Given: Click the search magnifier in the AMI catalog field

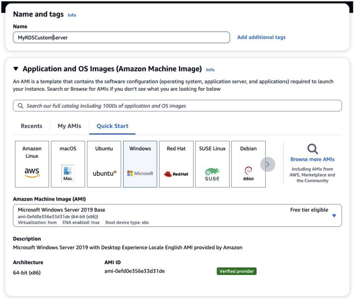Looking at the screenshot, I should click(20, 106).
